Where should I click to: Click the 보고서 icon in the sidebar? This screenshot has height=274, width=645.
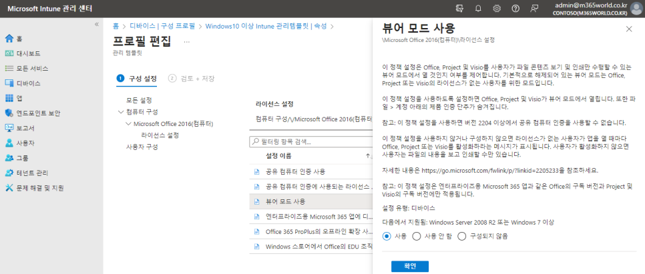9,128
